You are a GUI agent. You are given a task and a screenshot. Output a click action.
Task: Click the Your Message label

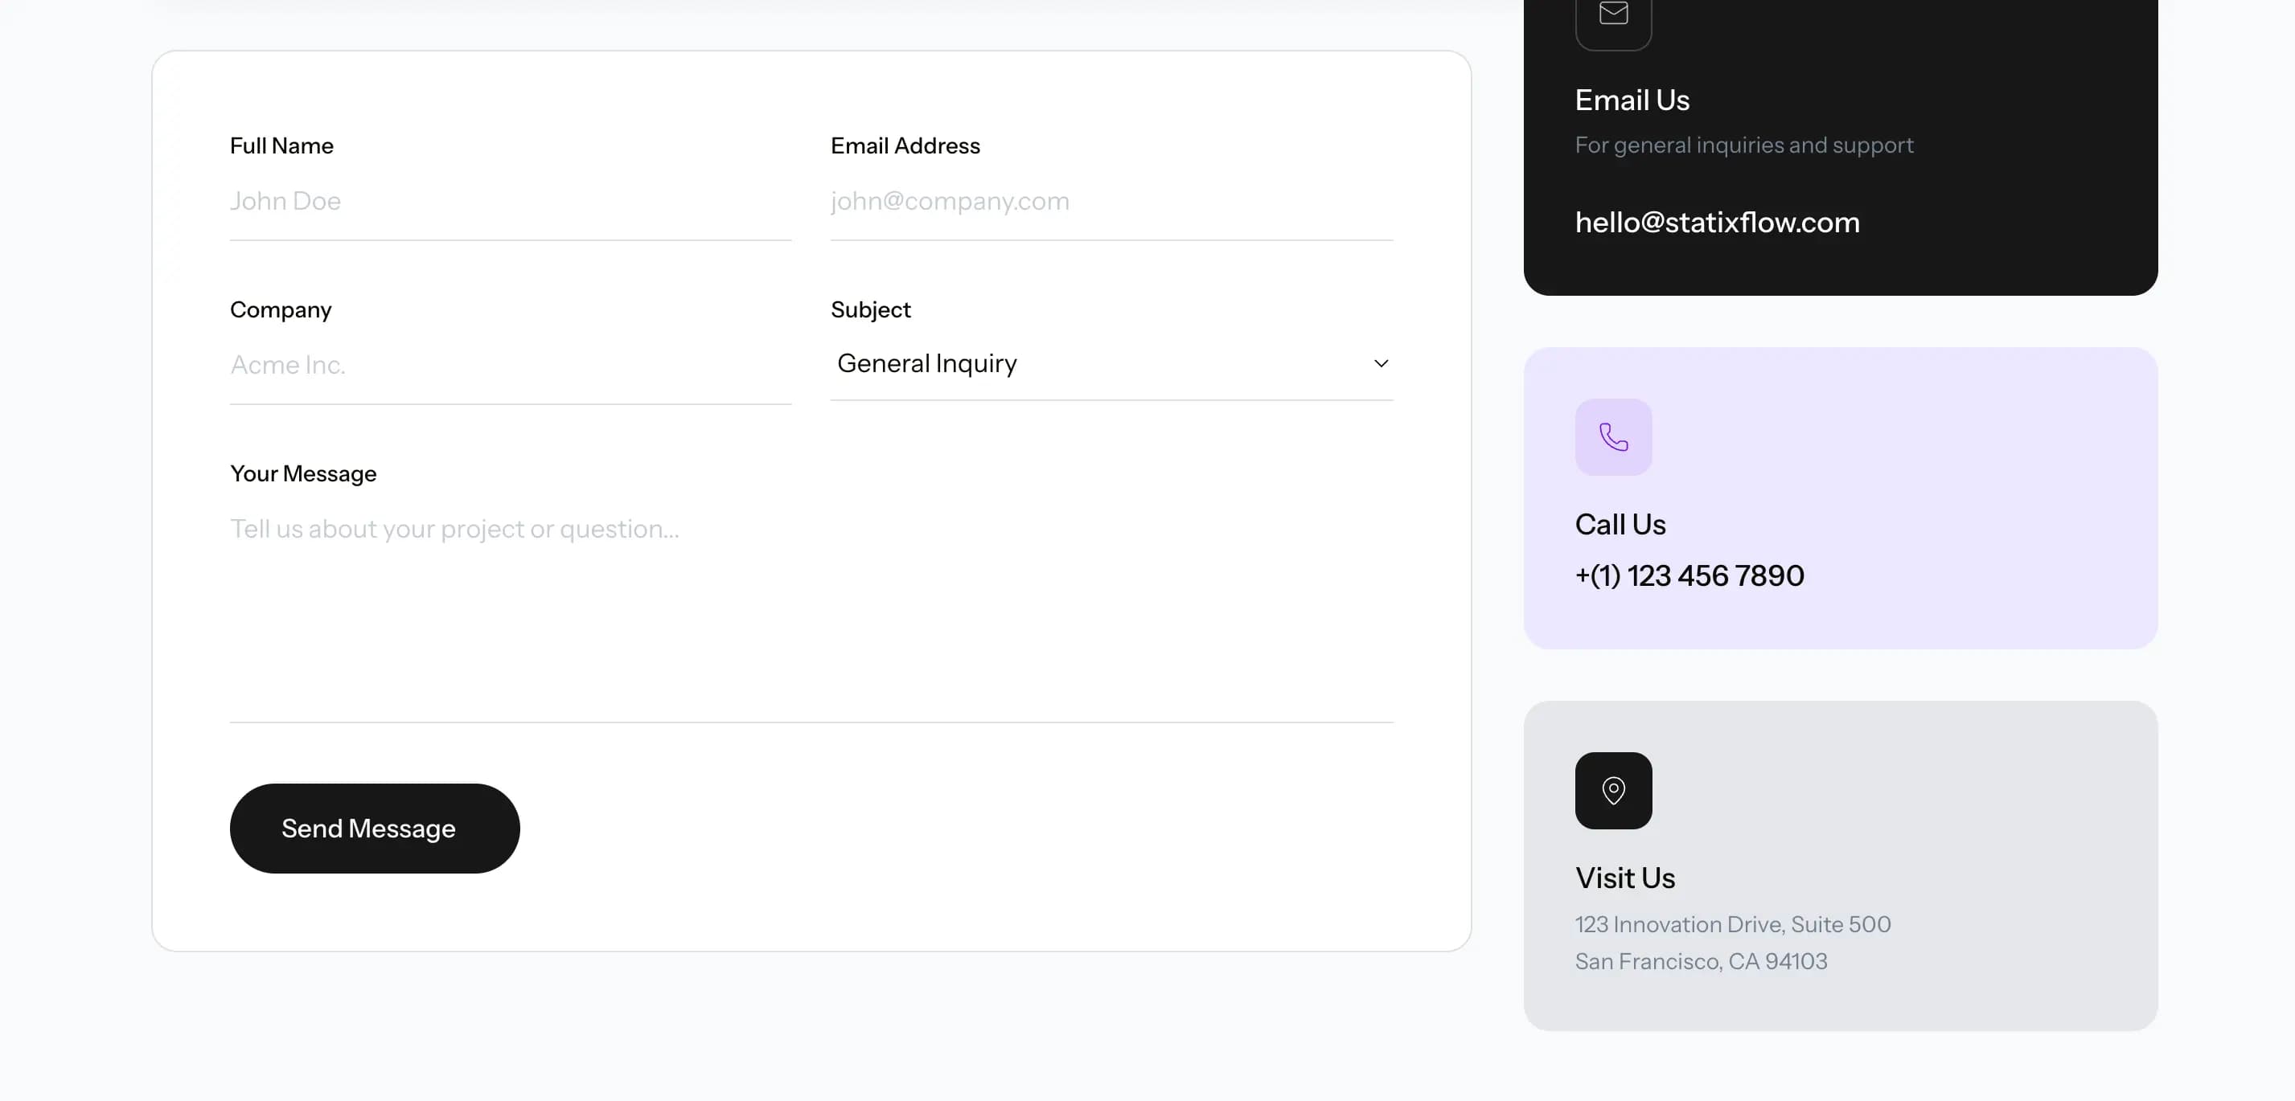(303, 473)
